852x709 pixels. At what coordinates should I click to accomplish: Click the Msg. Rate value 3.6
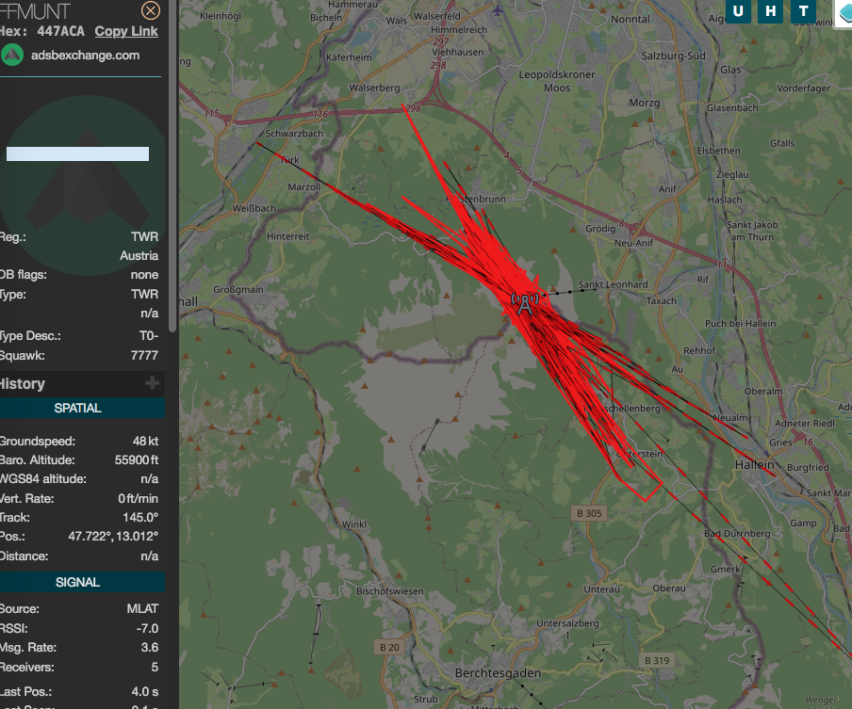tap(150, 648)
